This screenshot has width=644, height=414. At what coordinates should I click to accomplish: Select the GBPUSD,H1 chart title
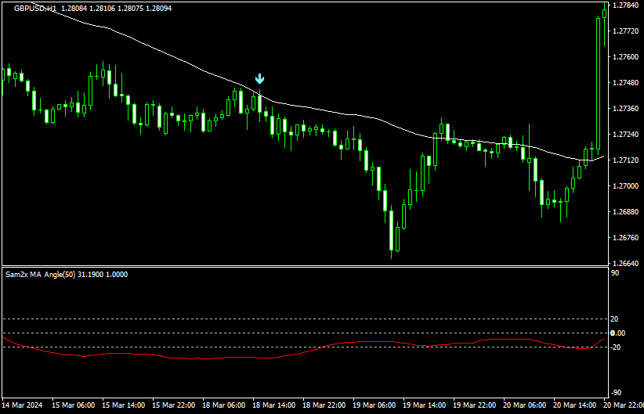[x=34, y=8]
